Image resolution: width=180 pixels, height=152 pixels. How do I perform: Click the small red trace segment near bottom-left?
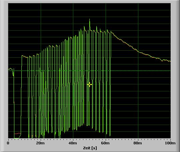[17, 134]
